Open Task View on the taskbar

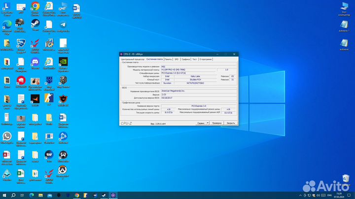point(22,195)
